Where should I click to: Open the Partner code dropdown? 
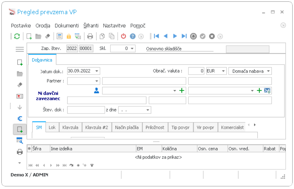coord(97,81)
